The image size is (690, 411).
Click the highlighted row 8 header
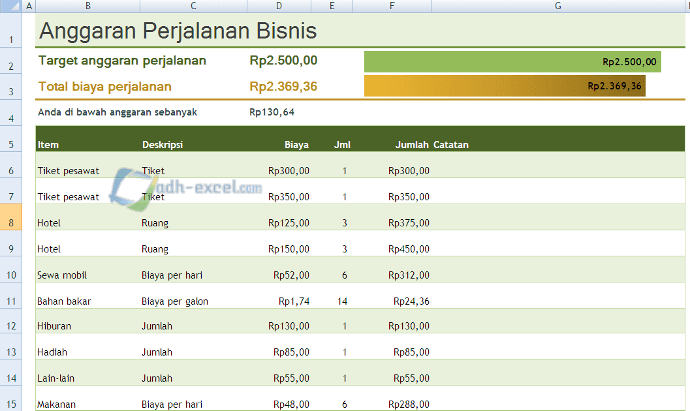tap(11, 222)
